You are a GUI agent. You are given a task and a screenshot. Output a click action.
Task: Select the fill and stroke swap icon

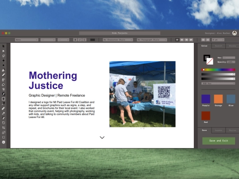coord(4,94)
